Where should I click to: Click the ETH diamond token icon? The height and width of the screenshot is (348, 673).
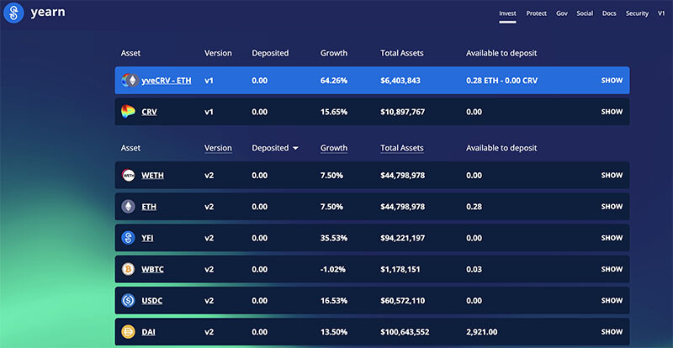pos(129,207)
